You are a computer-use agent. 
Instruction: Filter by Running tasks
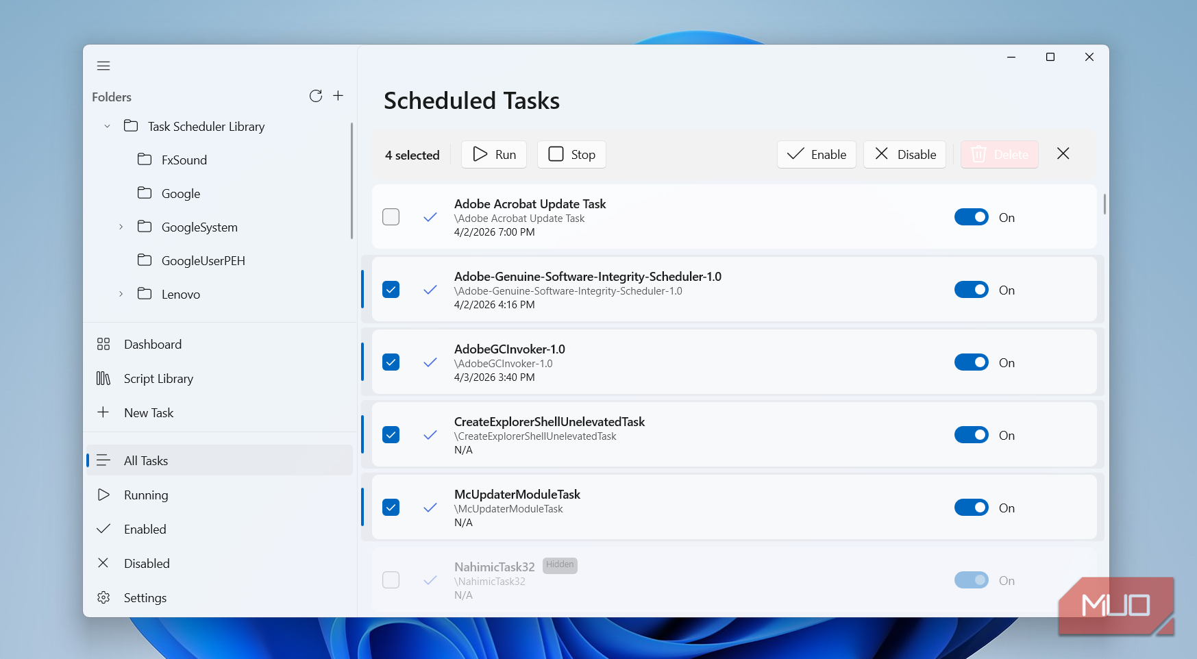(219, 495)
